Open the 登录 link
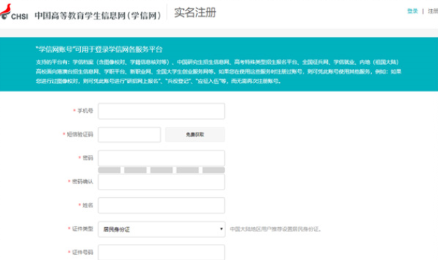438x260 pixels. pyautogui.click(x=412, y=11)
